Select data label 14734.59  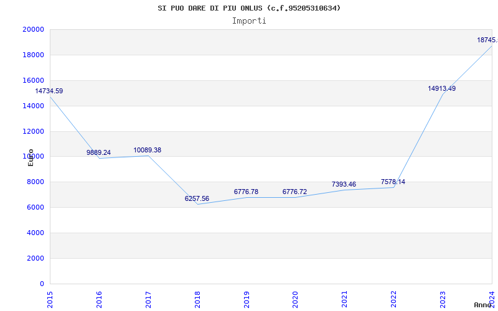[x=49, y=91]
